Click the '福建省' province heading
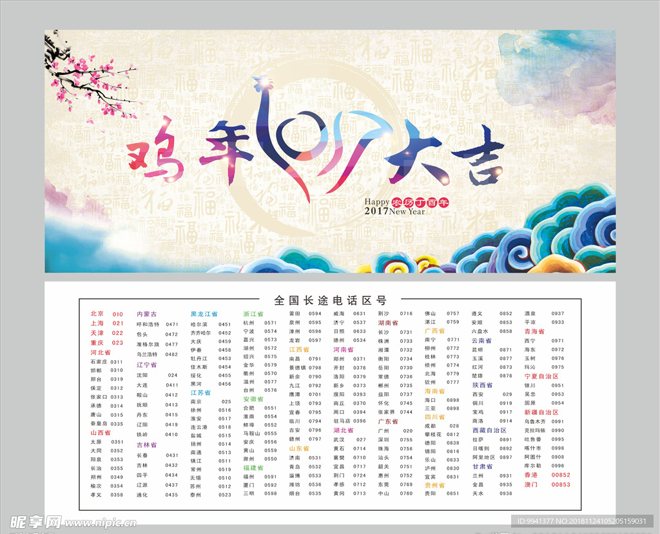Image resolution: width=660 pixels, height=534 pixels. (253, 468)
